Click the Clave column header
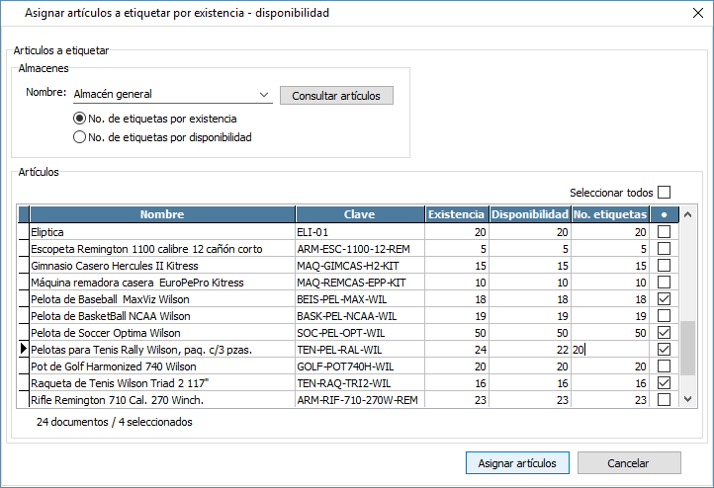714x488 pixels. coord(359,214)
